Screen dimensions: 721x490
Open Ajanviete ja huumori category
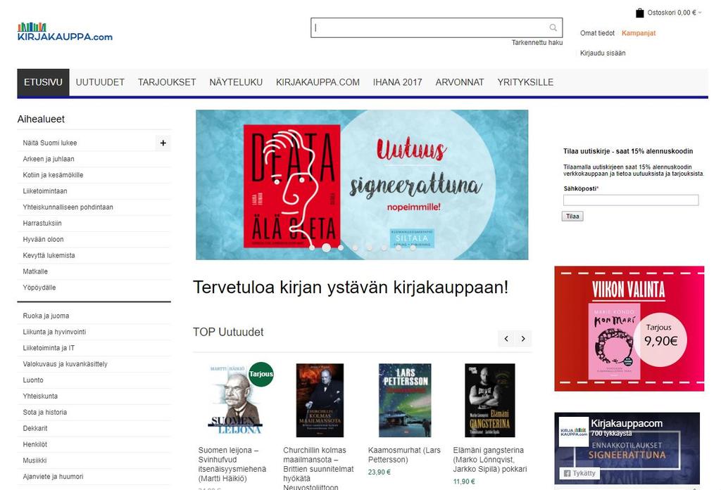53,477
